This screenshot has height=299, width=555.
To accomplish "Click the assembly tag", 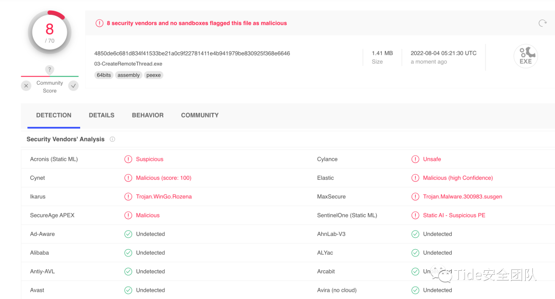I will click(x=128, y=75).
